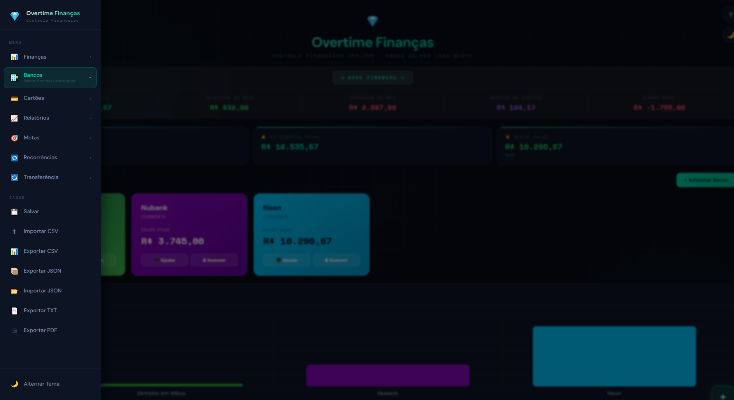
Task: Click the Importar CSV arrow icon
Action: click(x=14, y=231)
